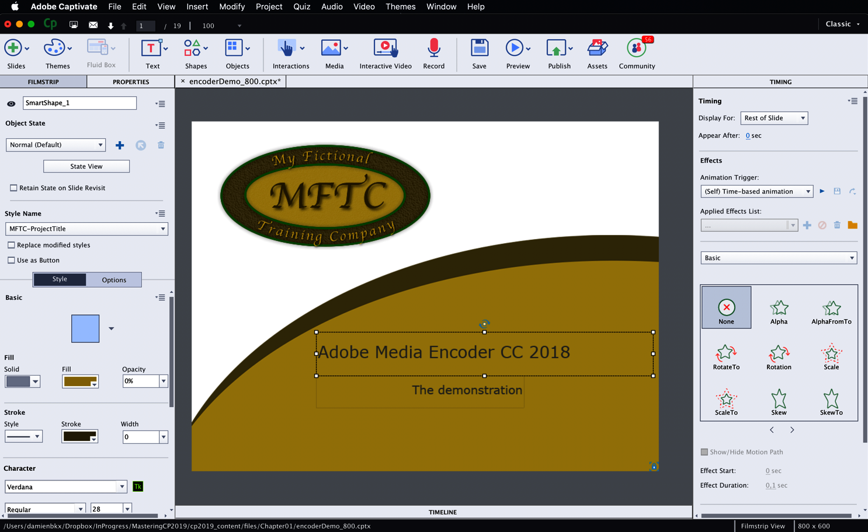The width and height of the screenshot is (868, 532).
Task: Edit the Appear After 0 sec value
Action: click(748, 135)
